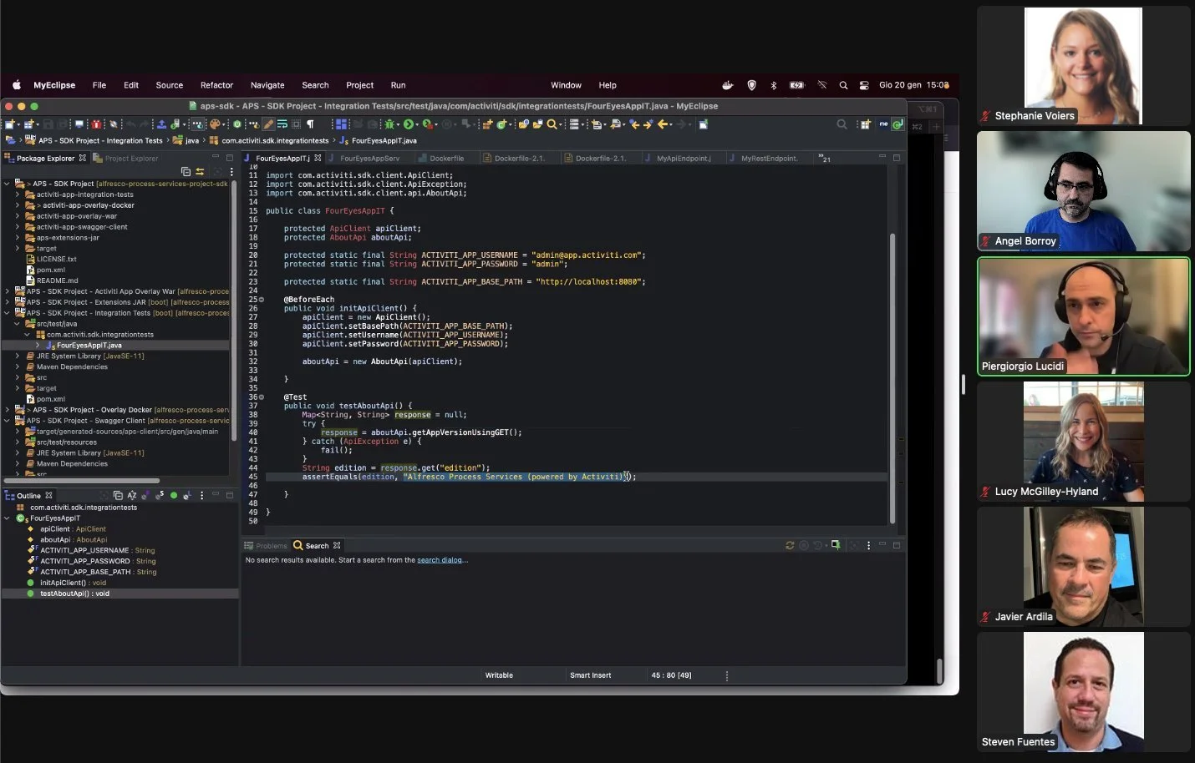Click the upload deploy toolbar icon
The image size is (1195, 763).
pyautogui.click(x=161, y=124)
